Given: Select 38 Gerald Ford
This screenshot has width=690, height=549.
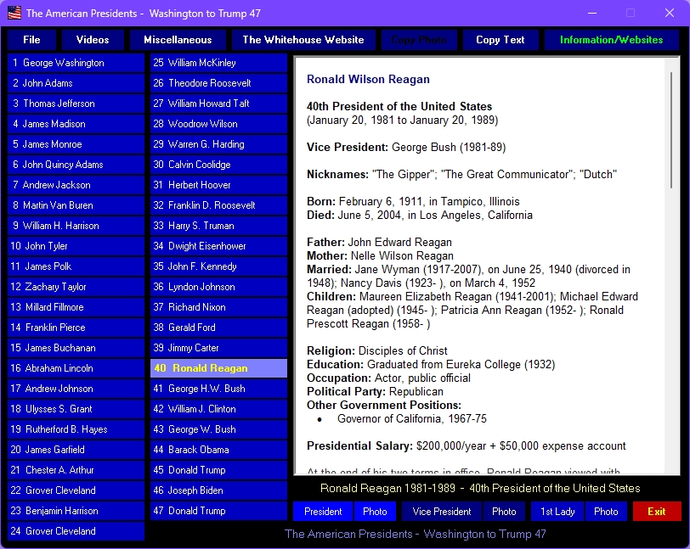Looking at the screenshot, I should (x=218, y=328).
